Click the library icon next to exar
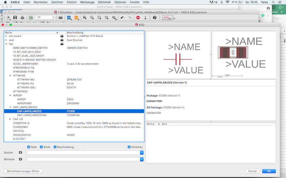 (x=62, y=40)
